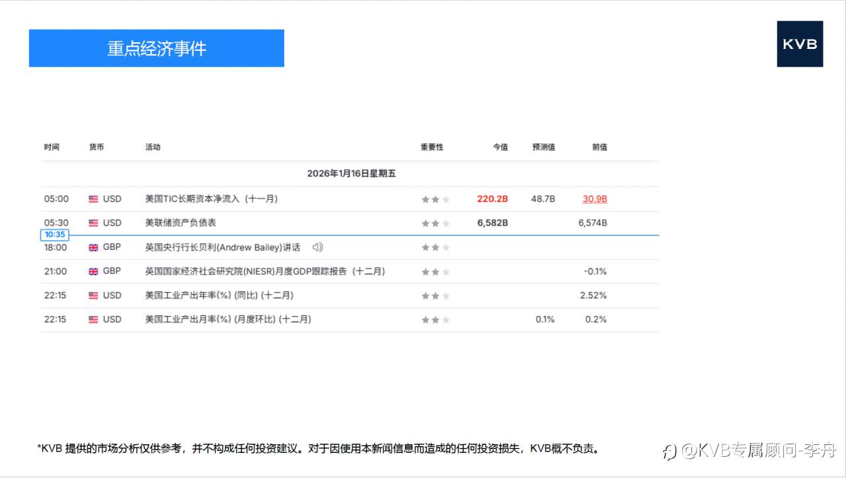Click the social media icon near the watermark
Viewport: 846px width, 478px height.
[669, 452]
